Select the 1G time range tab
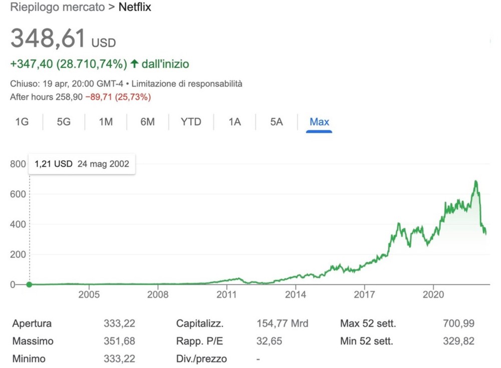 pos(22,122)
